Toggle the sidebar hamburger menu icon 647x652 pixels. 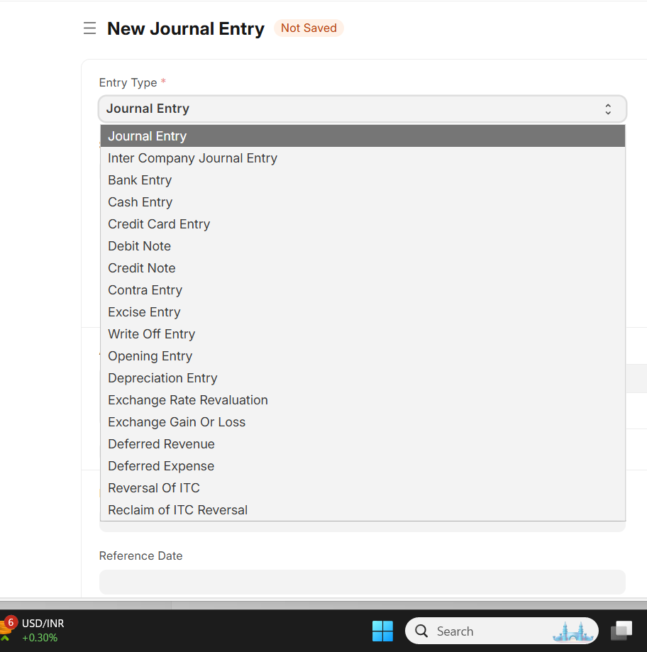89,28
